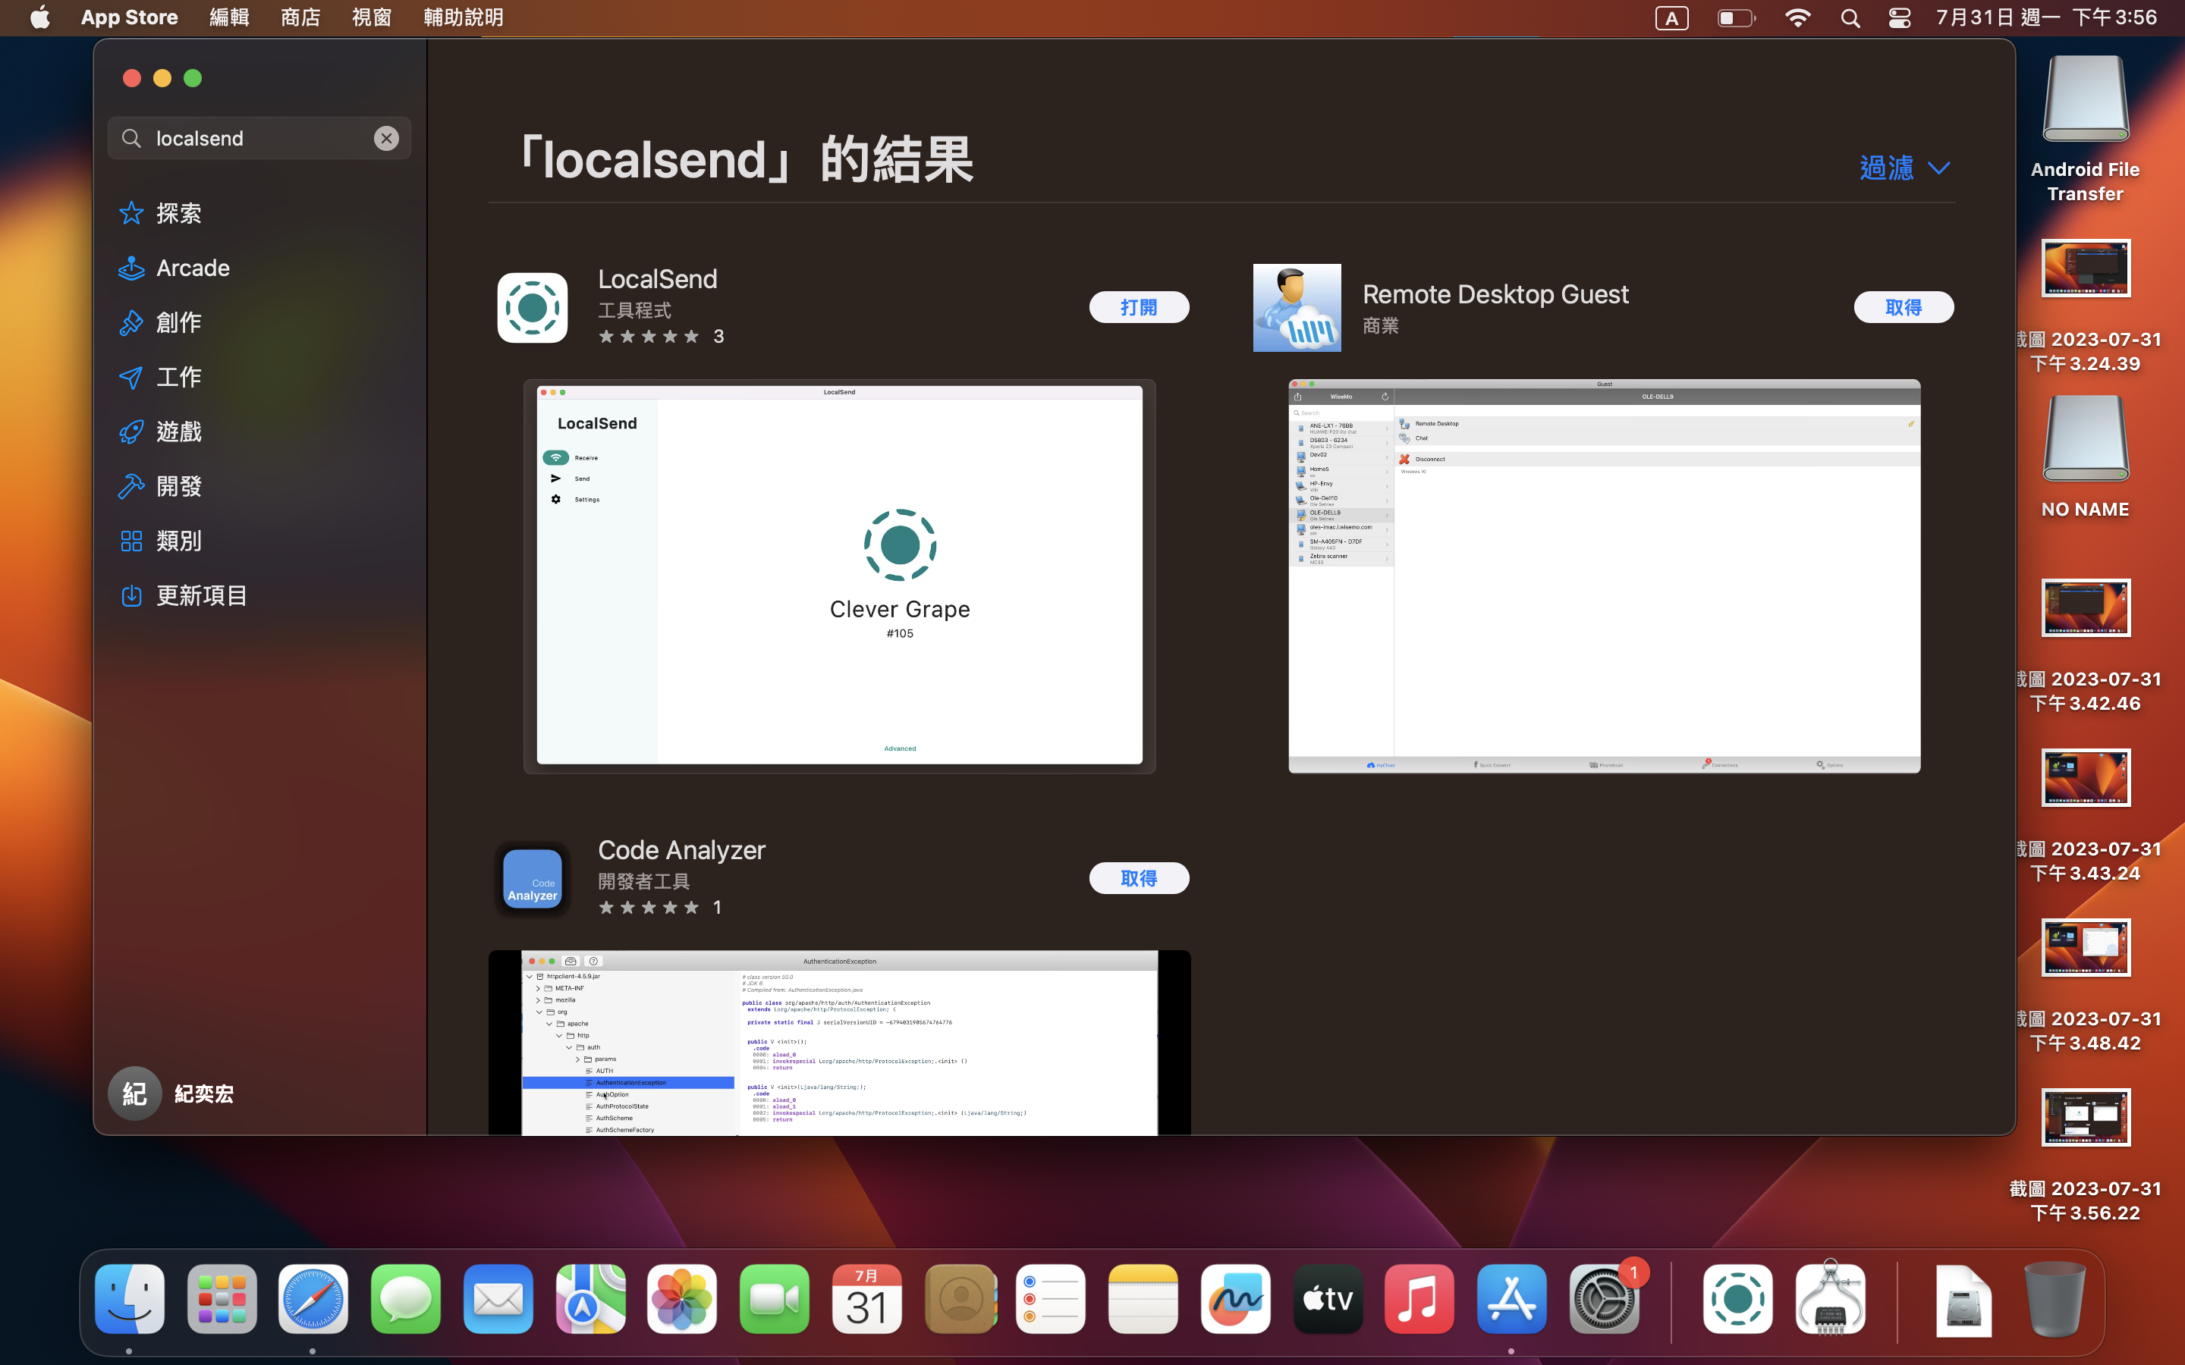This screenshot has height=1365, width=2185.
Task: Click the Code Analyzer title
Action: pos(682,850)
